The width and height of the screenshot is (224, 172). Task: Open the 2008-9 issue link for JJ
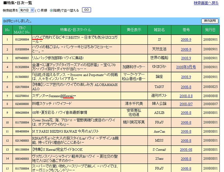186,40
